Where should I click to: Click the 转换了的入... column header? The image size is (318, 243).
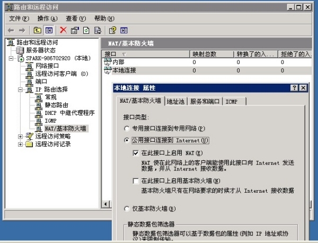pyautogui.click(x=256, y=55)
